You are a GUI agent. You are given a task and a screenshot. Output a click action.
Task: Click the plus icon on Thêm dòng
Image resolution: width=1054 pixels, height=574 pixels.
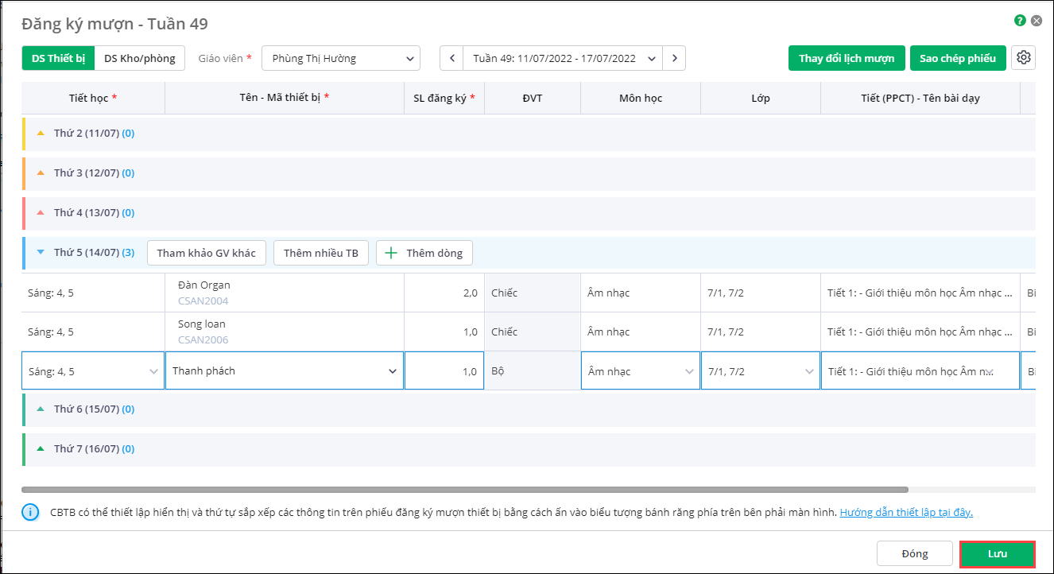click(391, 253)
